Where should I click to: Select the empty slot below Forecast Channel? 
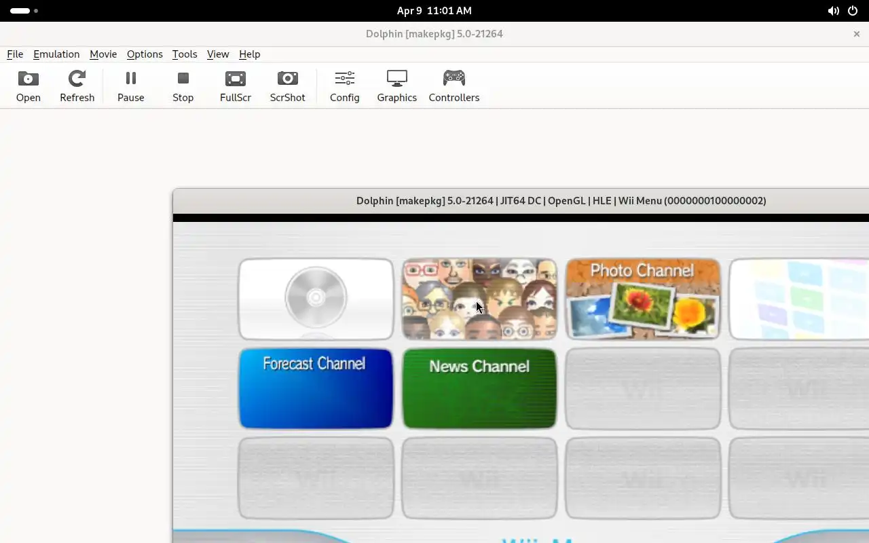click(x=316, y=479)
